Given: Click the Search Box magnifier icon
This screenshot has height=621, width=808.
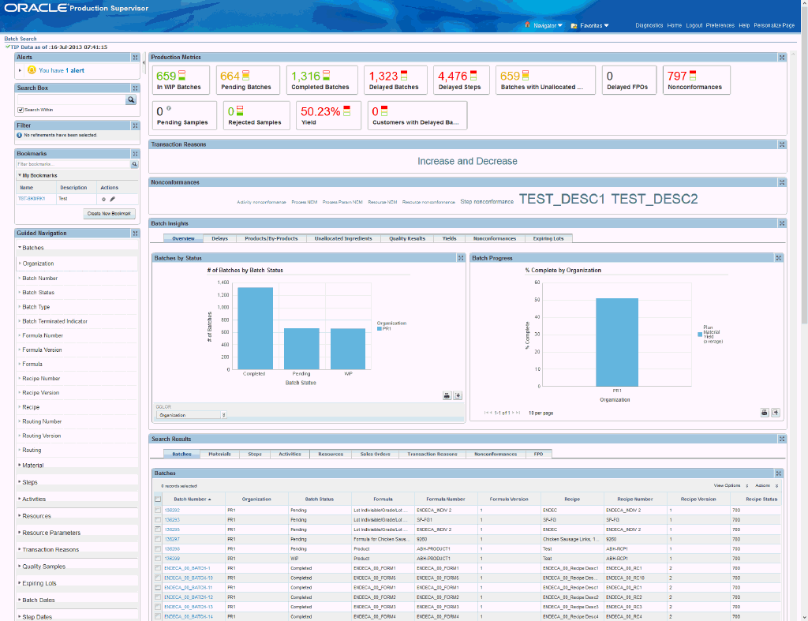Looking at the screenshot, I should coord(131,99).
